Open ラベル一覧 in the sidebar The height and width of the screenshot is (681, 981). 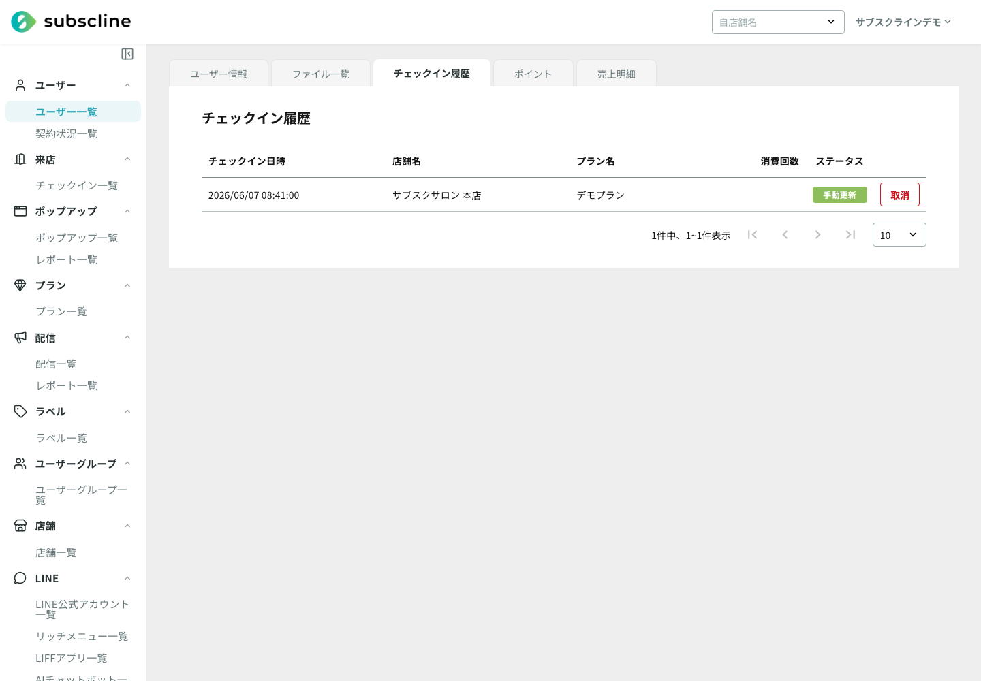coord(61,438)
